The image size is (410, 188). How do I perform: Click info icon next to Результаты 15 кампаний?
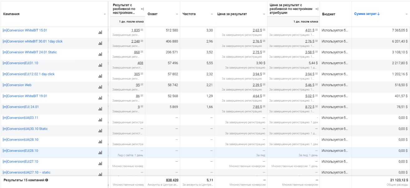point(46,180)
